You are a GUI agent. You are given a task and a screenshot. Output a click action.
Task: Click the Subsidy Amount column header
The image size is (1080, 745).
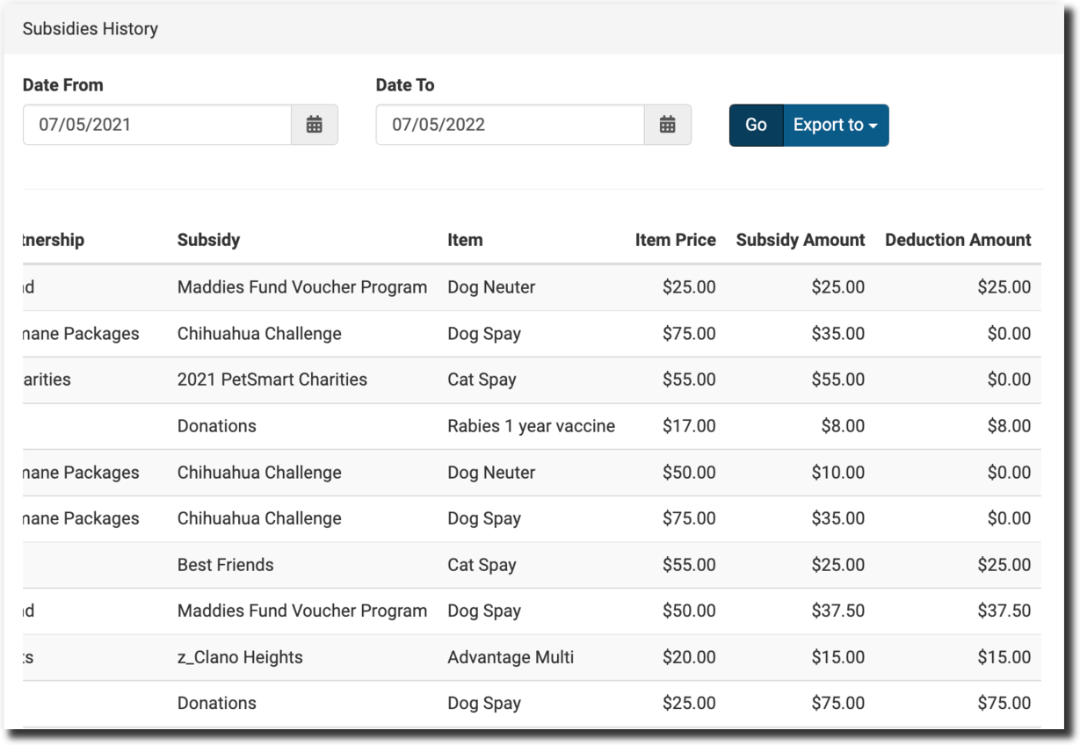point(800,240)
